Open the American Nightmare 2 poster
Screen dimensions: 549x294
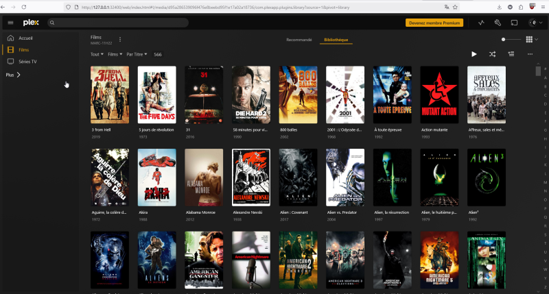click(x=298, y=260)
